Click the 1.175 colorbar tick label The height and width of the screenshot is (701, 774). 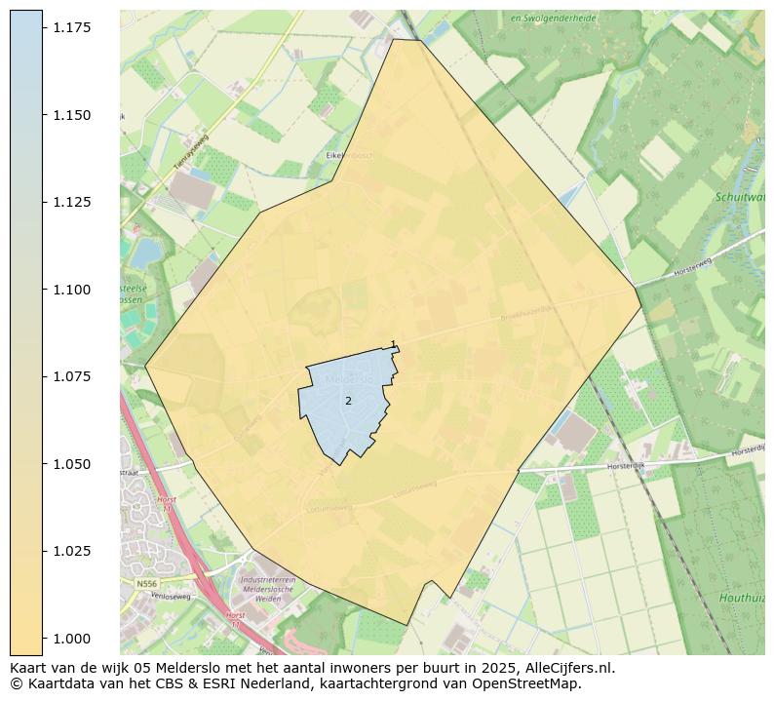click(72, 27)
